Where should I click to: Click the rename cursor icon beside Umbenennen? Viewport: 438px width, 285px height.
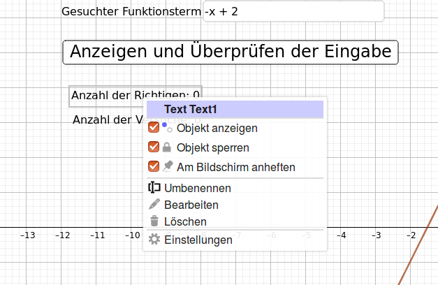[x=154, y=187]
